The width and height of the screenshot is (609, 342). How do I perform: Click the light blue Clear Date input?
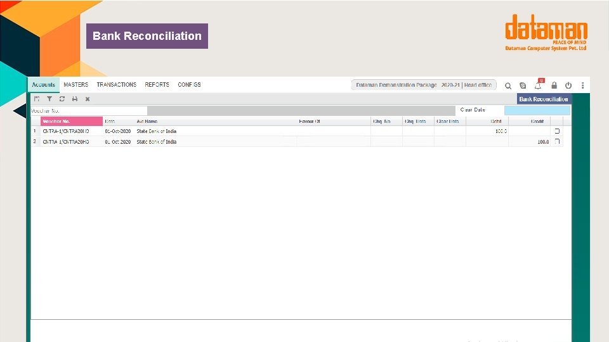(x=537, y=110)
